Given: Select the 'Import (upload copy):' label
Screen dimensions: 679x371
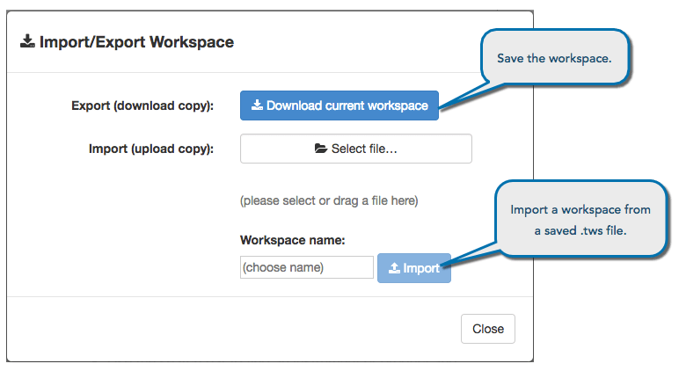Looking at the screenshot, I should click(x=151, y=149).
